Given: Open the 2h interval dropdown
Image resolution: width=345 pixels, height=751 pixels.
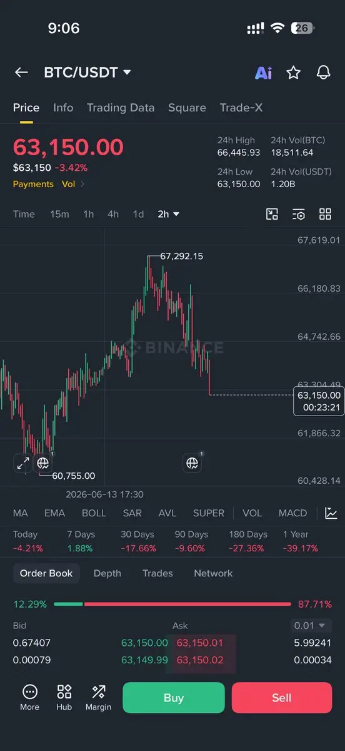Looking at the screenshot, I should [168, 214].
